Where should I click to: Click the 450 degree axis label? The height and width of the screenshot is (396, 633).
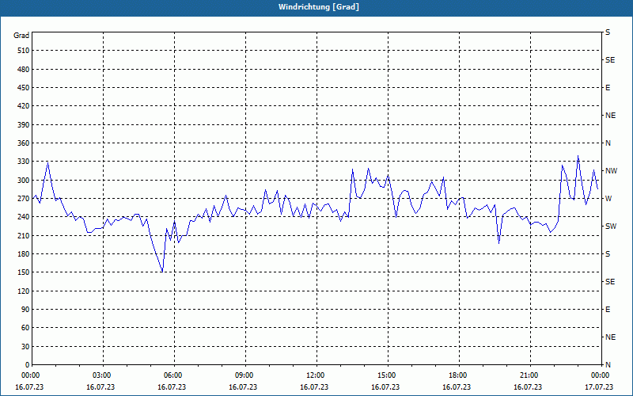24,88
